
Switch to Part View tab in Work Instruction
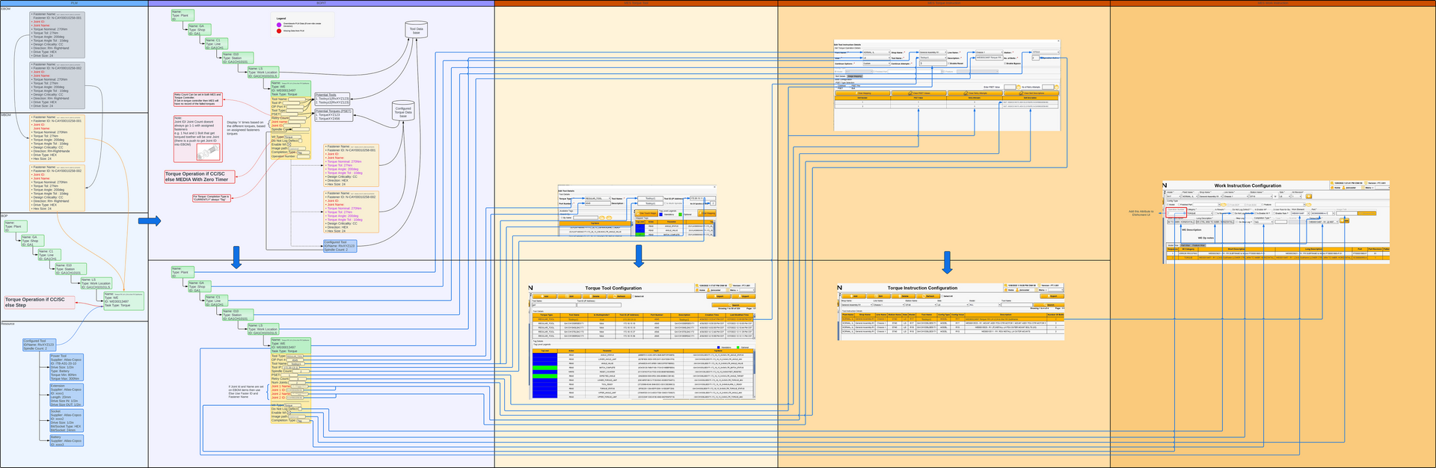click(x=1185, y=245)
